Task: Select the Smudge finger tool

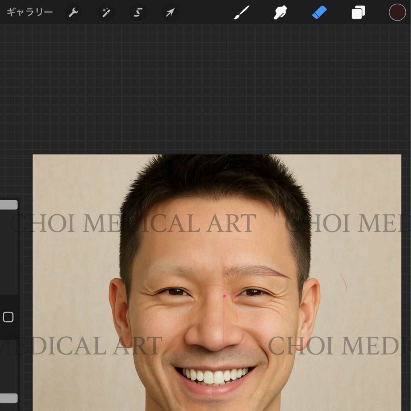Action: click(x=280, y=12)
